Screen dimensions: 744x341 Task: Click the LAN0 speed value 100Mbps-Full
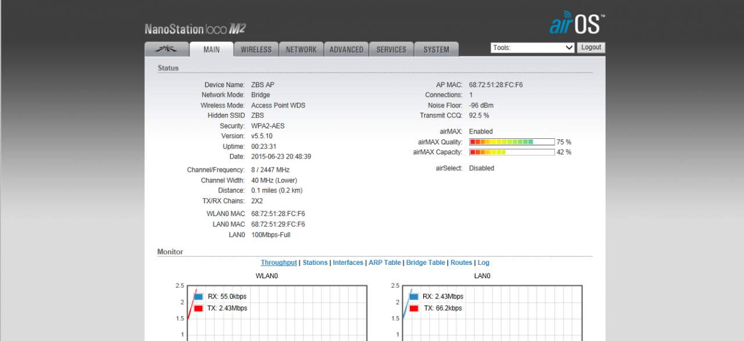pyautogui.click(x=271, y=235)
